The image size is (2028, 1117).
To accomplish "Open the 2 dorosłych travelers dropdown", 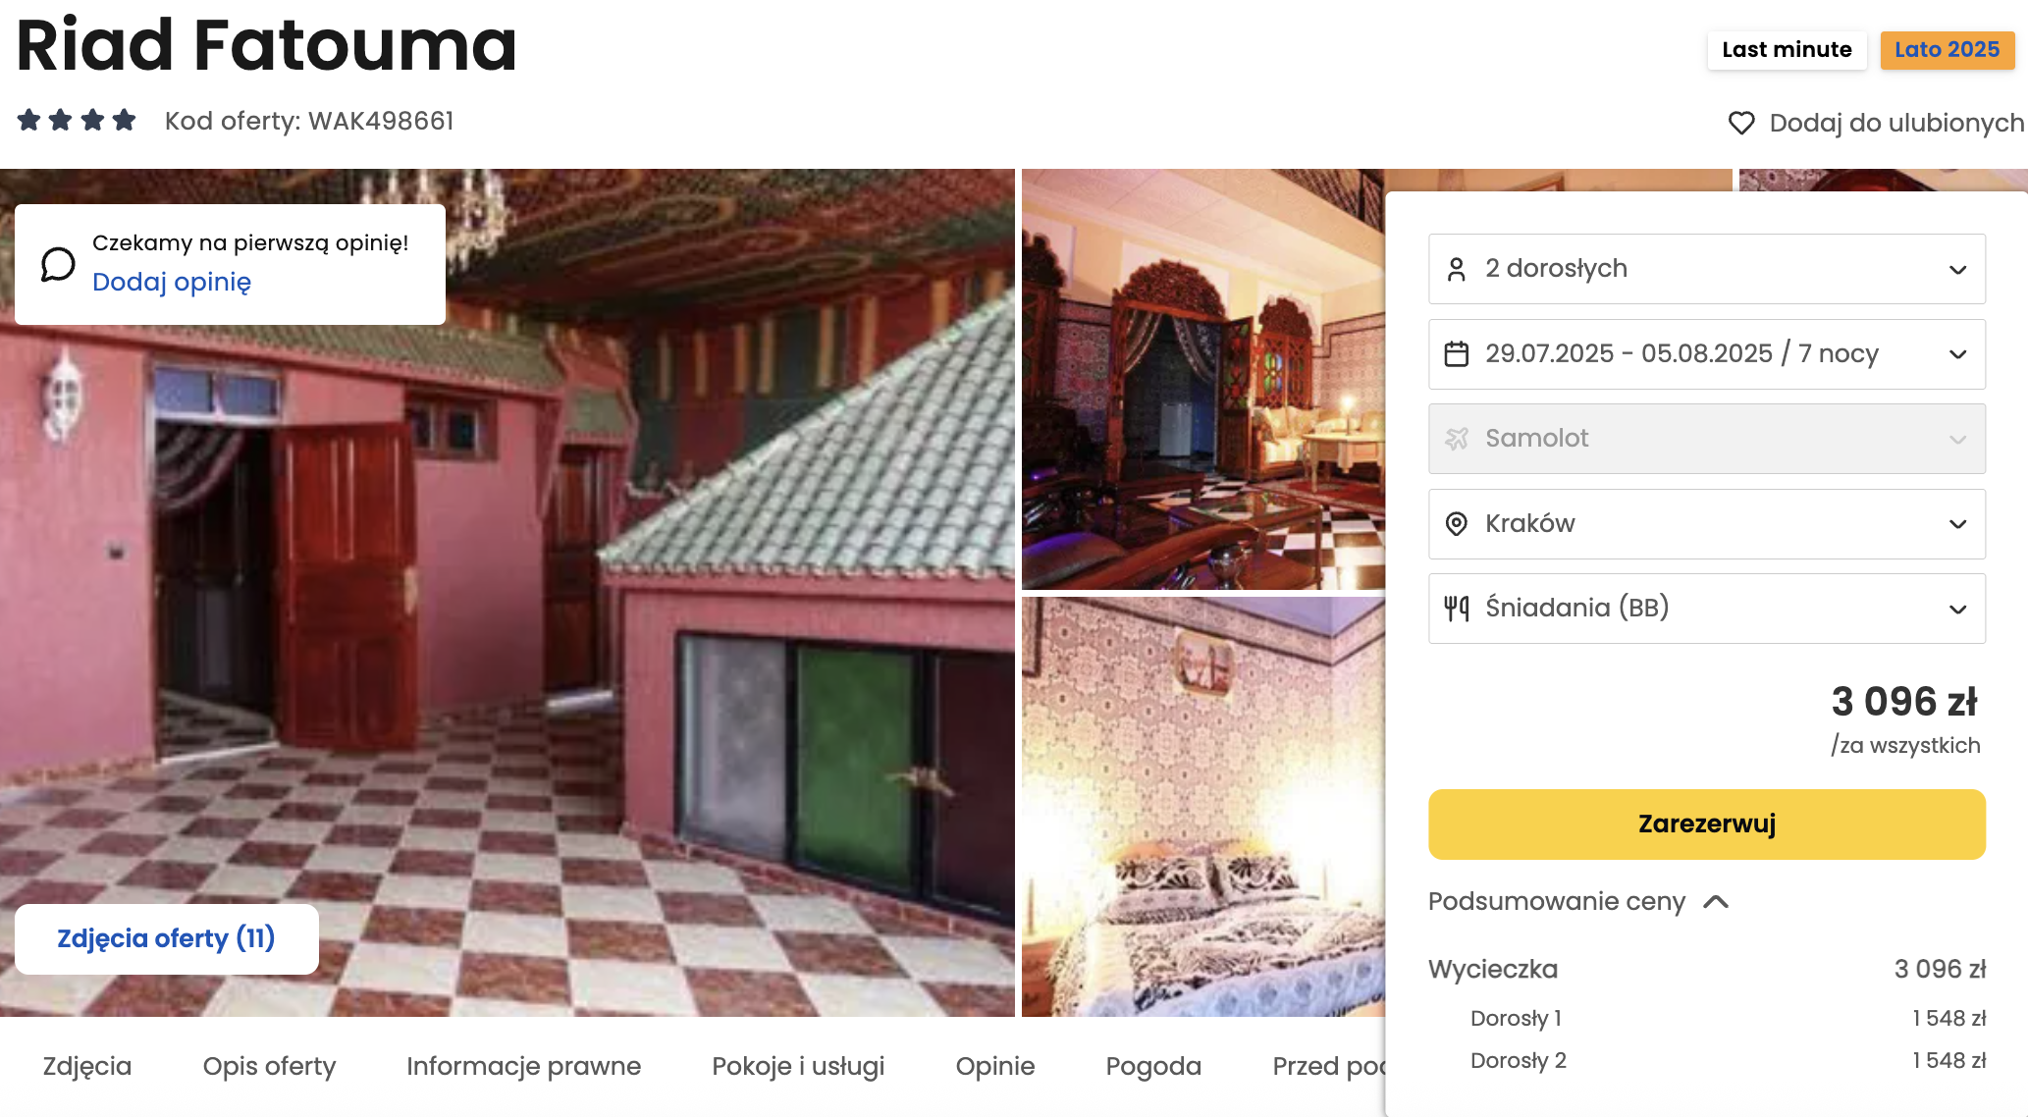I will pos(1707,269).
